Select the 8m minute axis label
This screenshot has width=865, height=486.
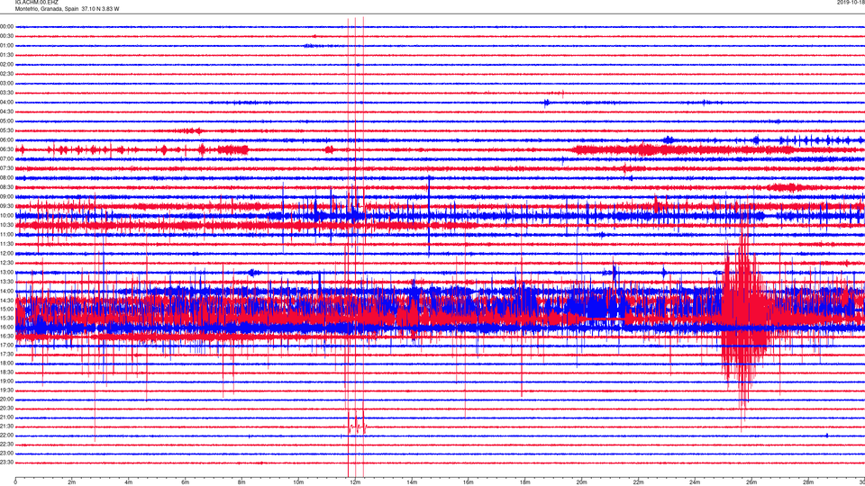(x=241, y=482)
